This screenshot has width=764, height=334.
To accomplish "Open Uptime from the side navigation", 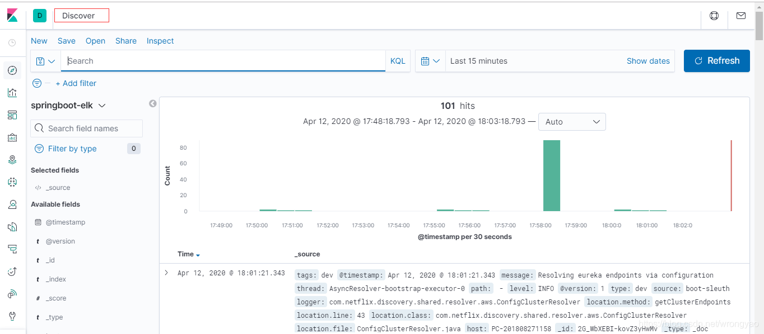I will point(12,271).
